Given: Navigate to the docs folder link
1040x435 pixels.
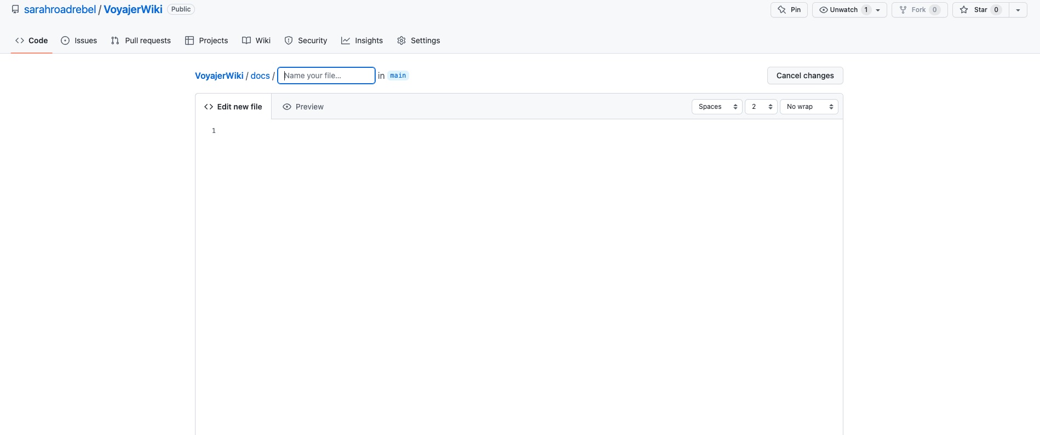Looking at the screenshot, I should click(x=260, y=76).
